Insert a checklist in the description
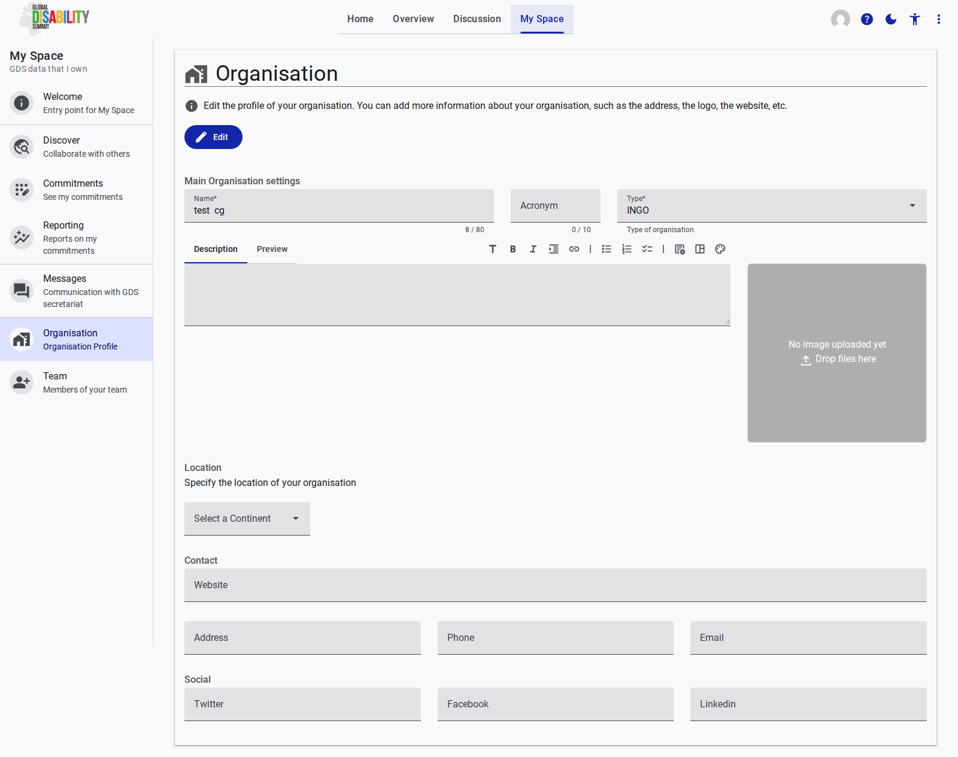The height and width of the screenshot is (757, 958). (647, 249)
